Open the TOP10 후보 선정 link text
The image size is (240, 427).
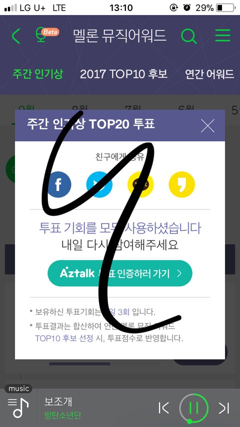pyautogui.click(x=64, y=338)
